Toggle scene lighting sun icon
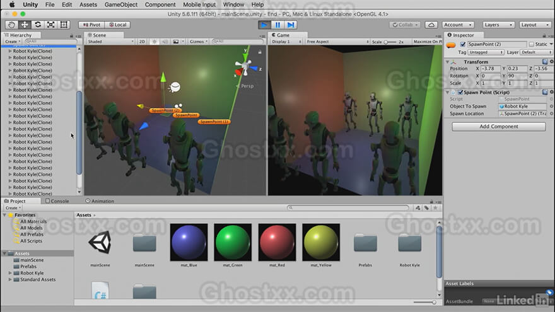 tap(155, 42)
